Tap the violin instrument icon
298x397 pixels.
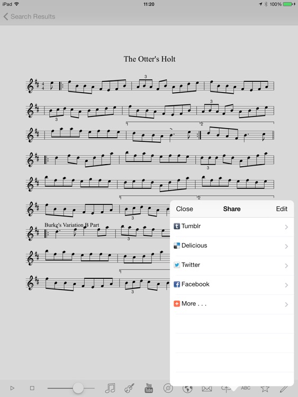click(129, 388)
